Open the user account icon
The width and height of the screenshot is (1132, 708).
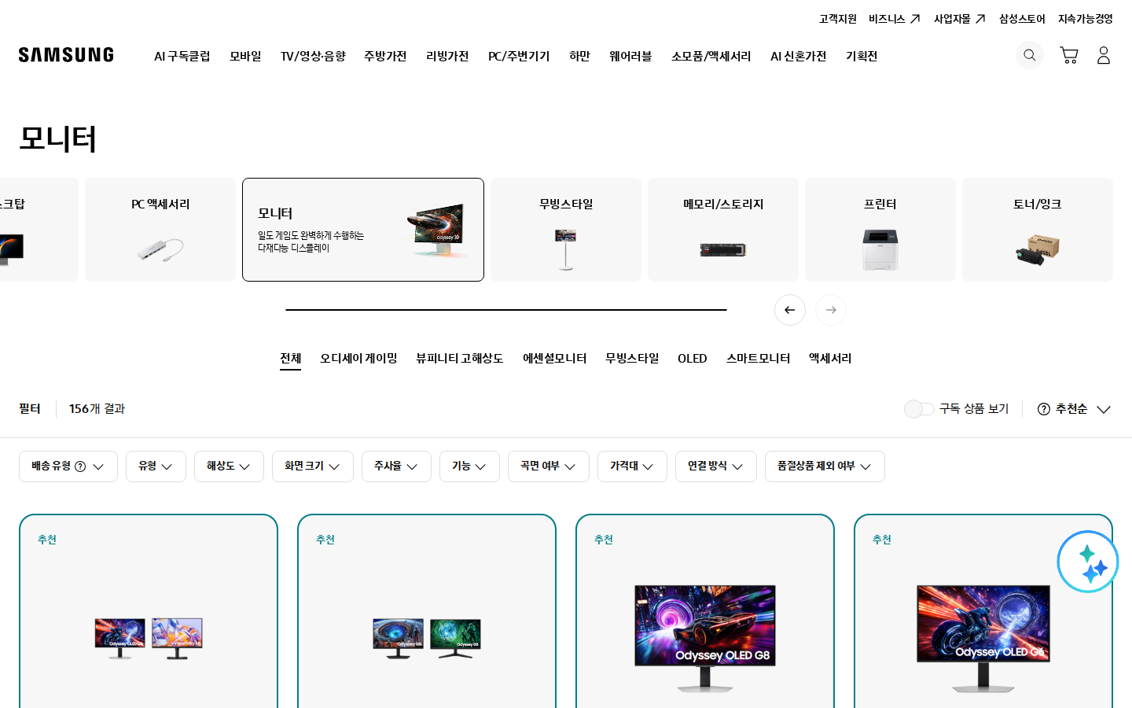[x=1104, y=55]
